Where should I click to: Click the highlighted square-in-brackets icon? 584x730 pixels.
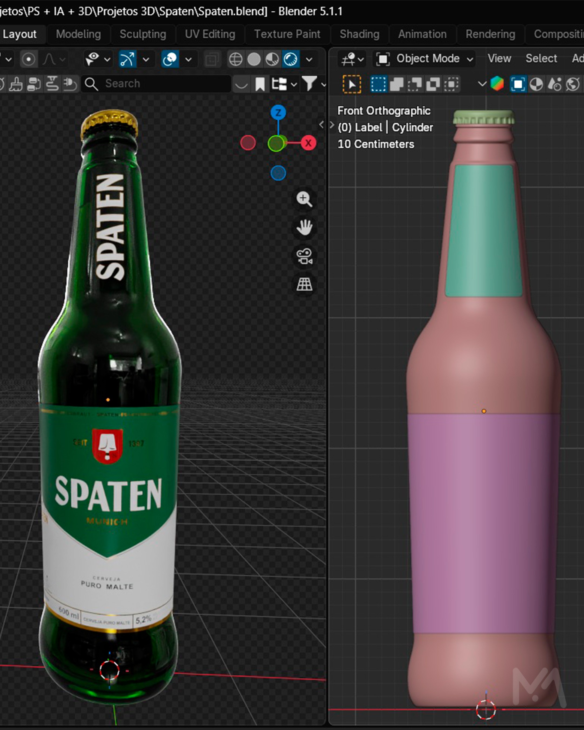(518, 84)
